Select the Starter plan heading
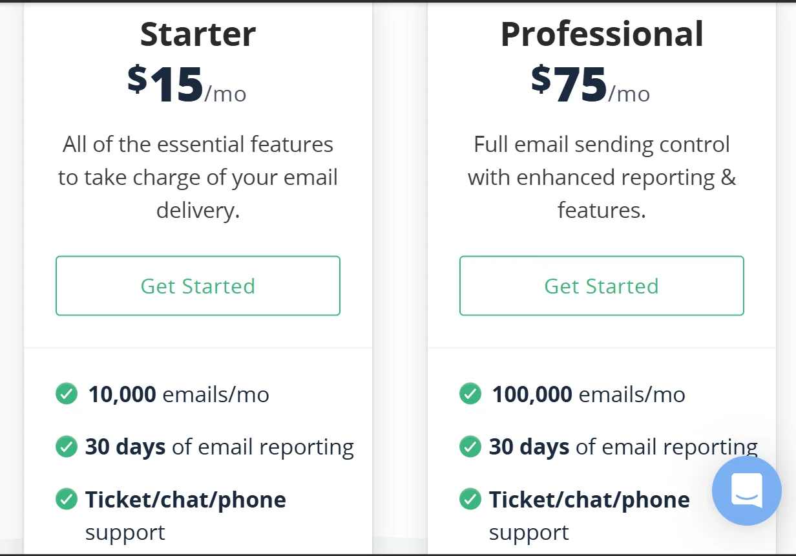796x556 pixels. point(198,34)
